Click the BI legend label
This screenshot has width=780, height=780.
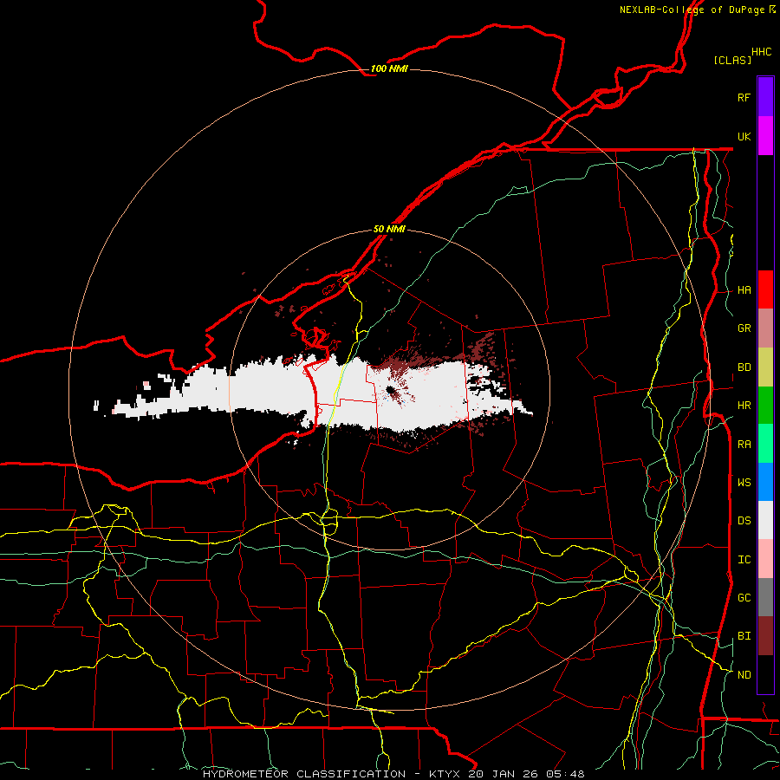[x=744, y=636]
